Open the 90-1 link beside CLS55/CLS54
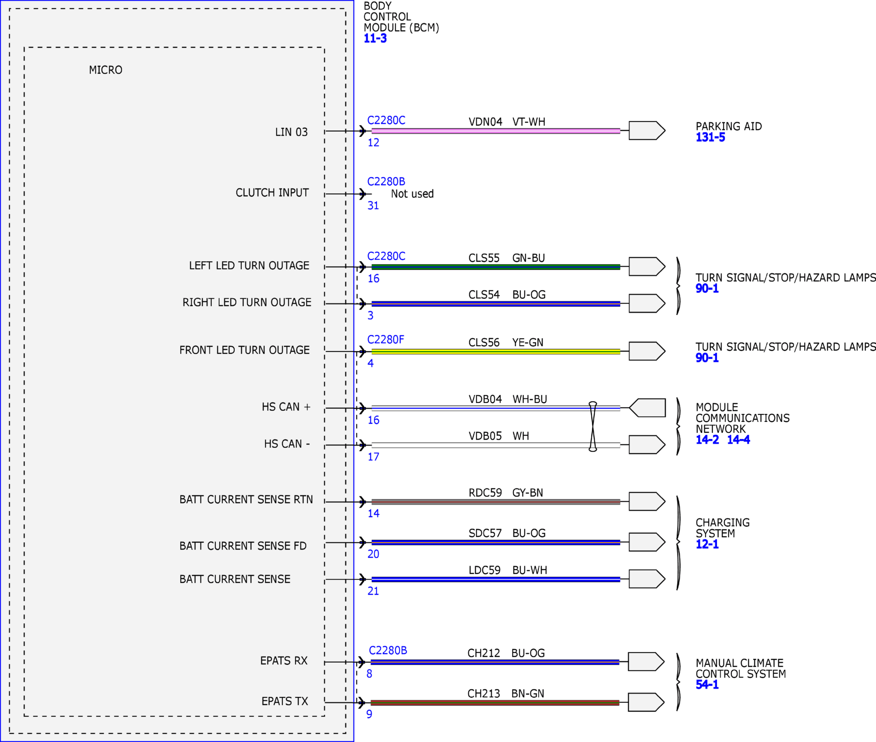Viewport: 876px width, 742px height. pyautogui.click(x=707, y=289)
